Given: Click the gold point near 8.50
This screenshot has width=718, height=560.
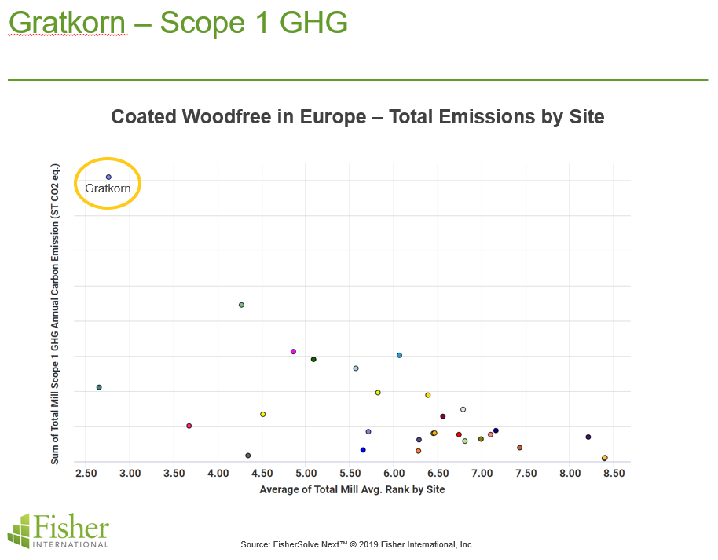Looking at the screenshot, I should [x=605, y=457].
